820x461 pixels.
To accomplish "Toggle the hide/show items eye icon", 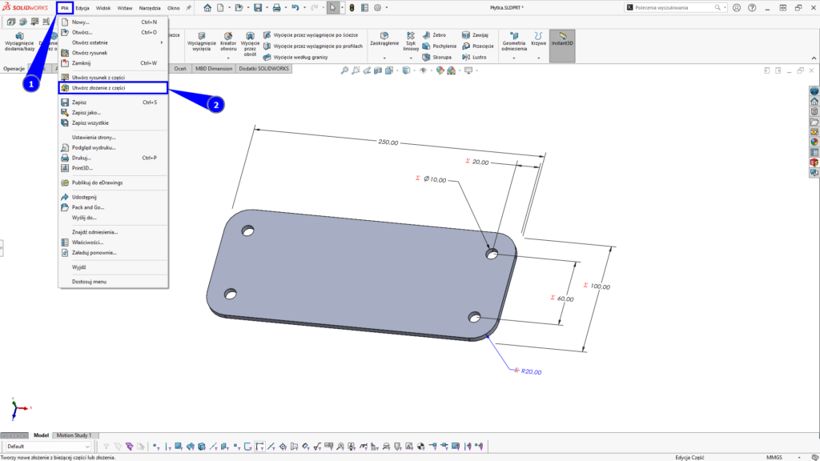I will (423, 70).
